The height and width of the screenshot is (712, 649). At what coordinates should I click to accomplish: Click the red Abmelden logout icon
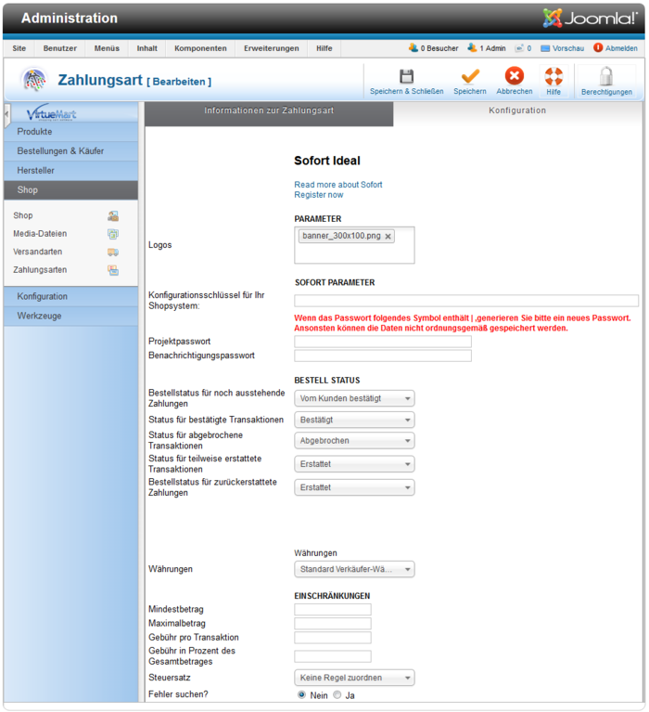pos(598,47)
